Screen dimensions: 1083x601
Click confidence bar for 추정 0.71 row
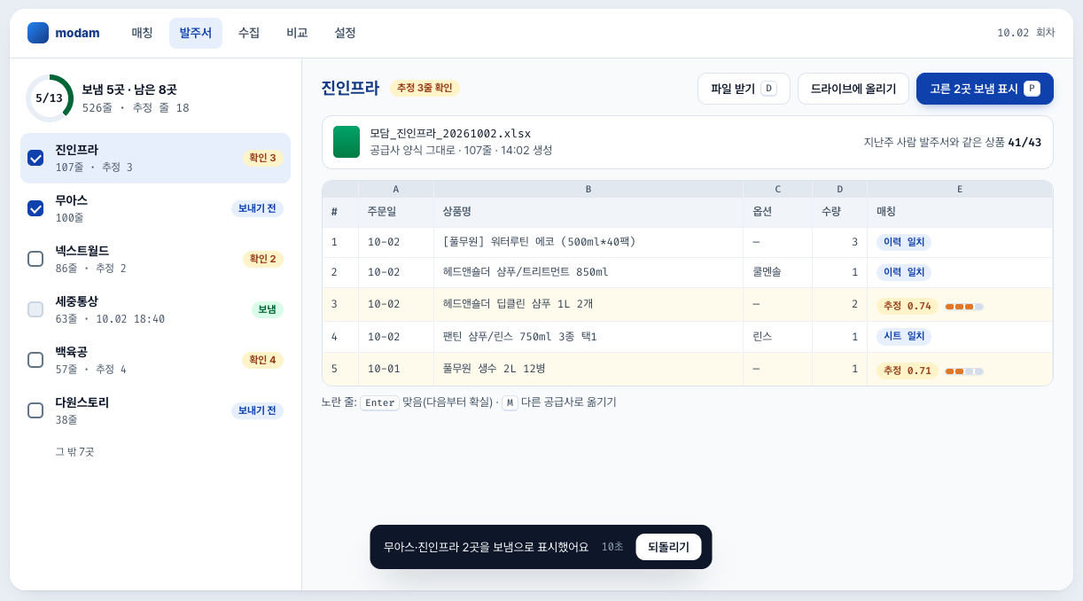(964, 371)
